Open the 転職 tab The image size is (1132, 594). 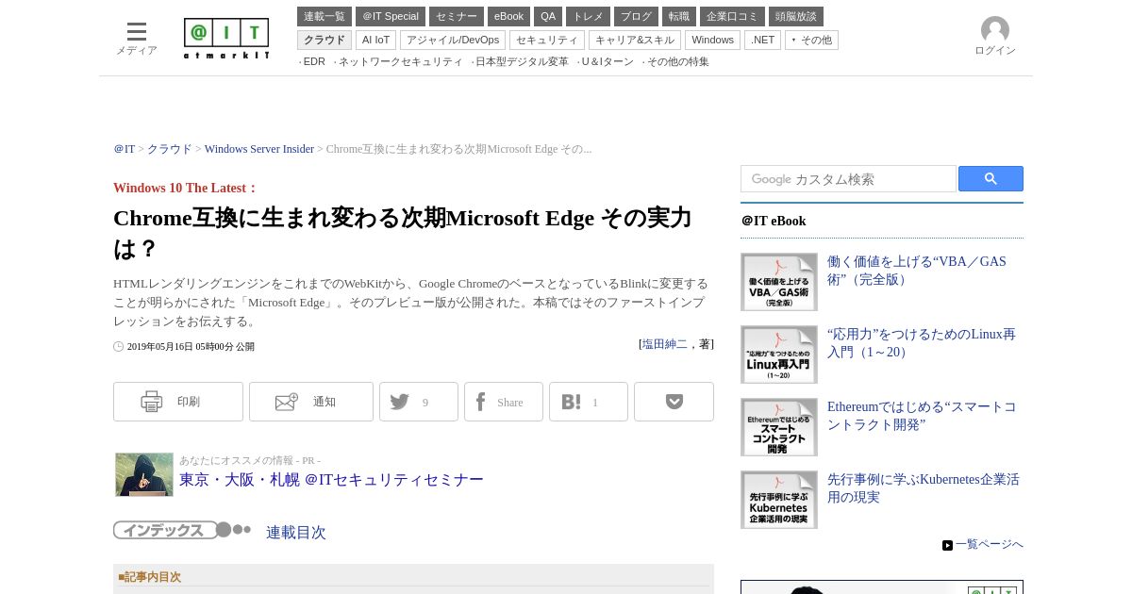point(679,16)
